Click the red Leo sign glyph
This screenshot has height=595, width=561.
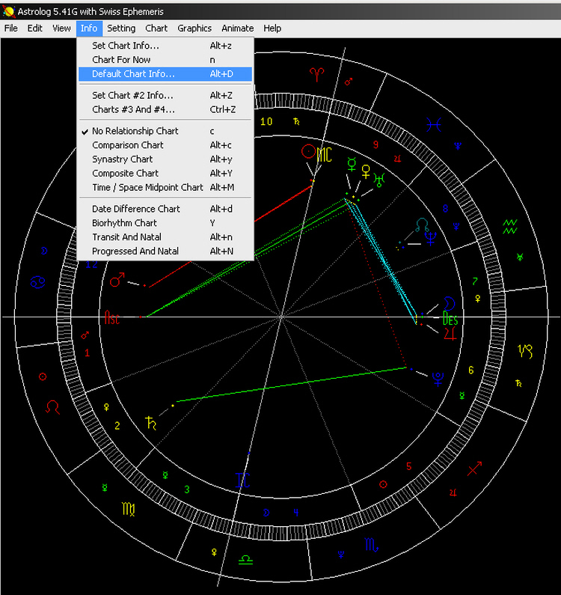click(52, 407)
